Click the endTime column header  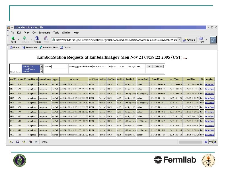(191, 79)
